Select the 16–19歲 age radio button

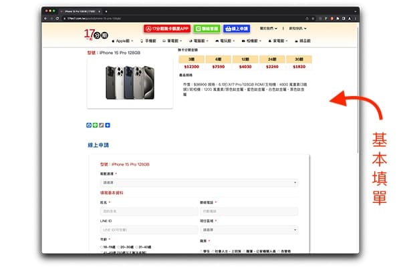tap(101, 246)
